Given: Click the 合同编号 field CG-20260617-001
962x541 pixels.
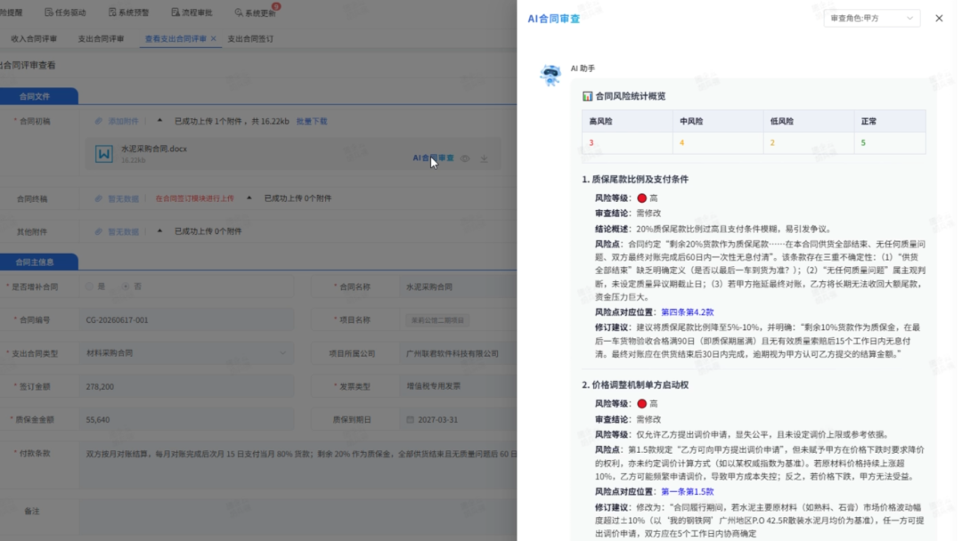Looking at the screenshot, I should tap(186, 319).
